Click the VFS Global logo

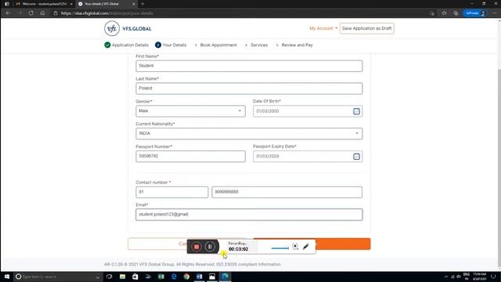coord(128,28)
